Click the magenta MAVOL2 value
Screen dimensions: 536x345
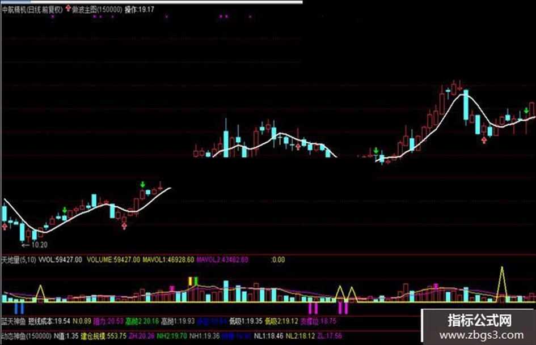tap(222, 259)
